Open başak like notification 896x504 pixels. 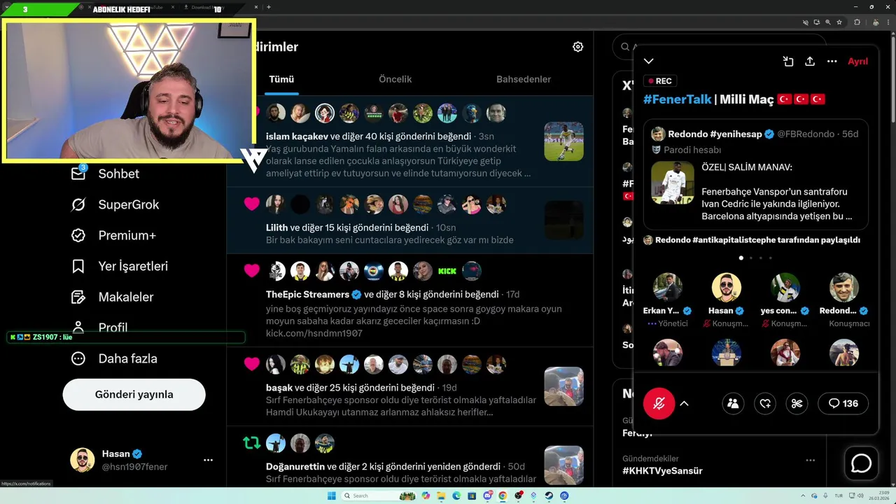[409, 386]
